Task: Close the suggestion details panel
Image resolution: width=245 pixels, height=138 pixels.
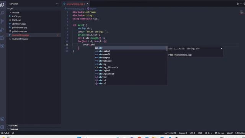Action: point(221,49)
